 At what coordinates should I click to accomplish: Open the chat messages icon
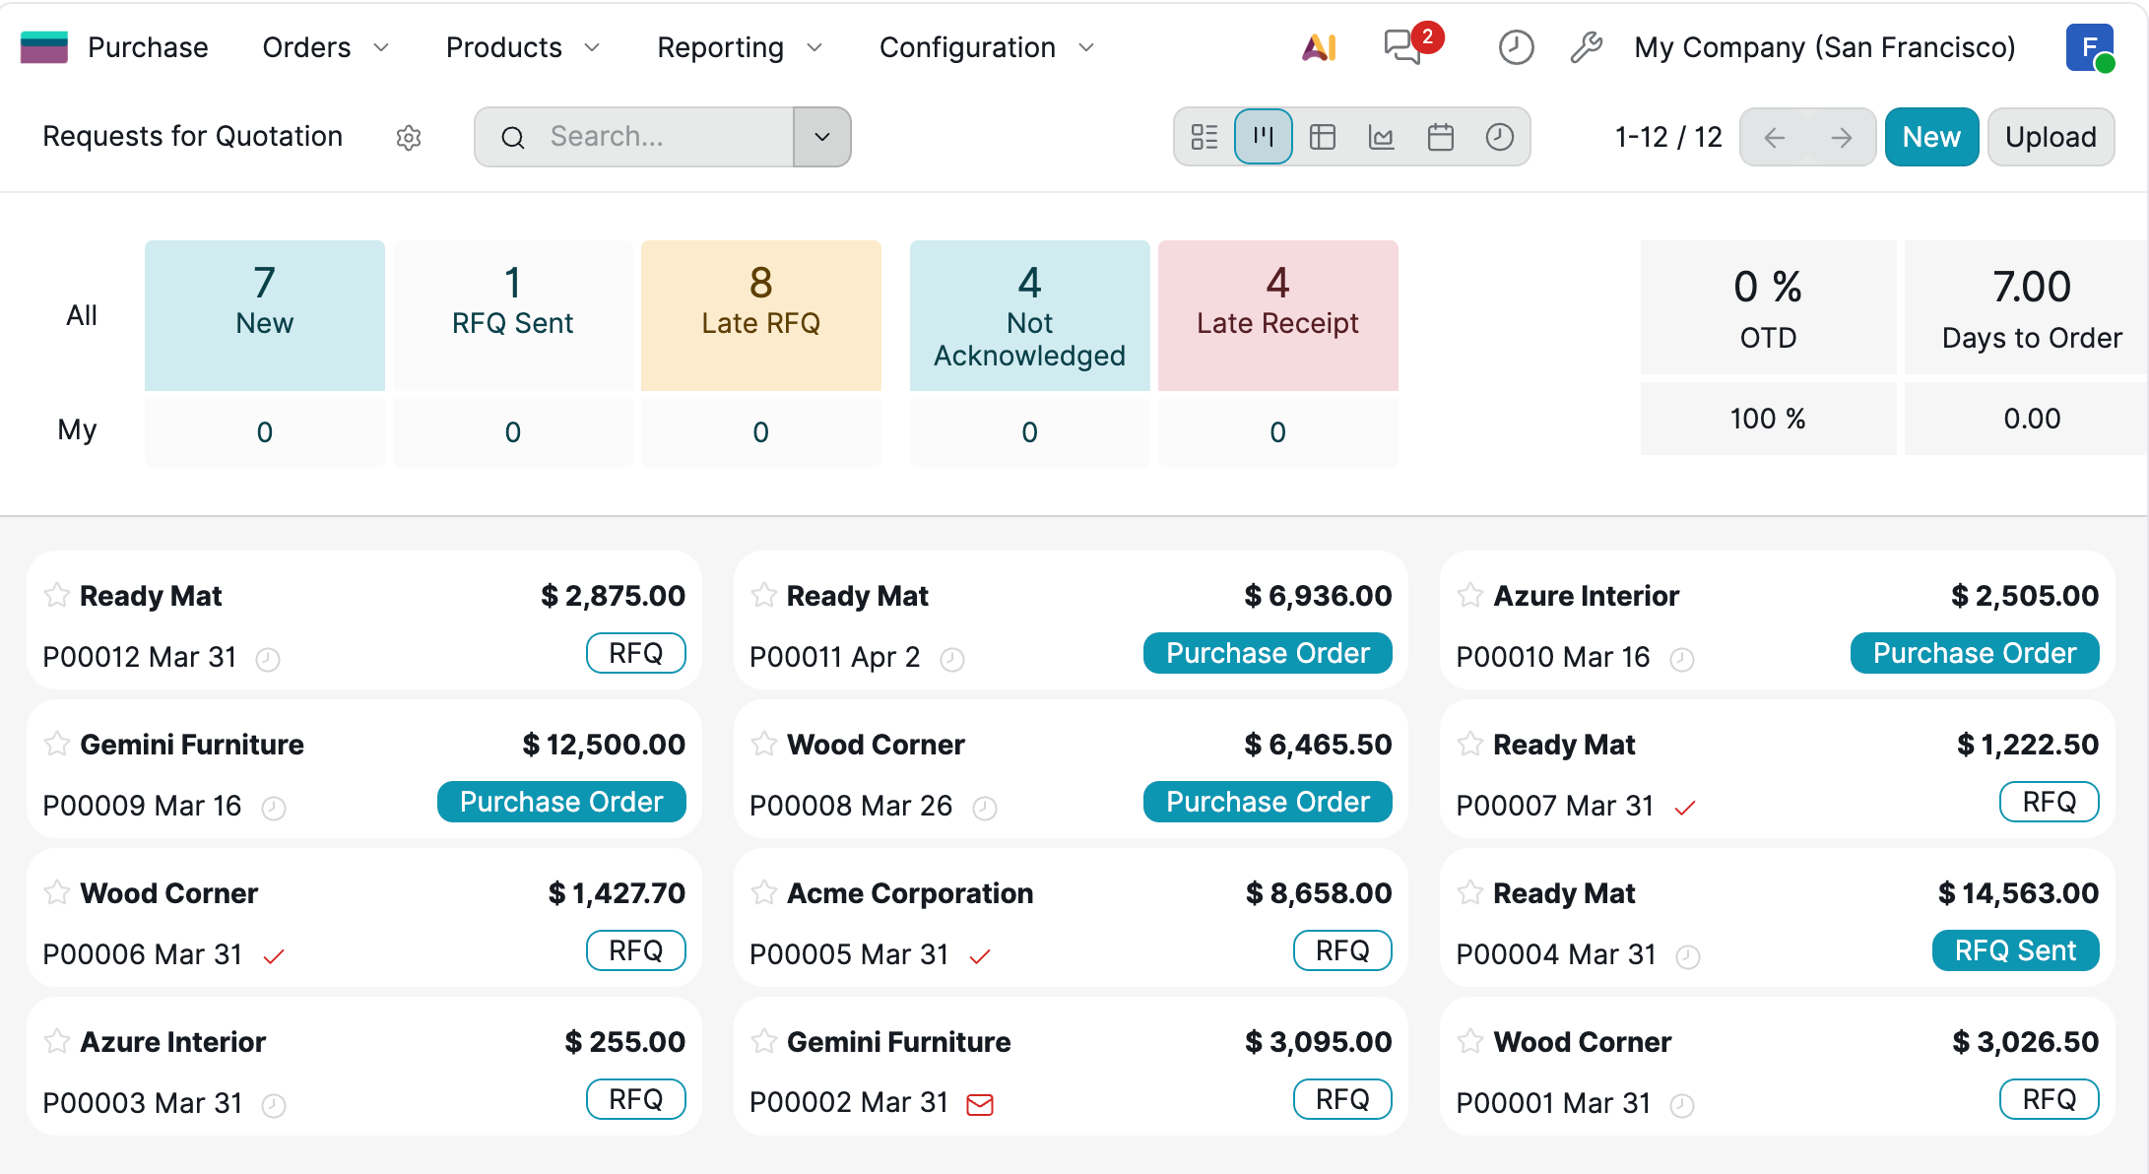(x=1402, y=47)
